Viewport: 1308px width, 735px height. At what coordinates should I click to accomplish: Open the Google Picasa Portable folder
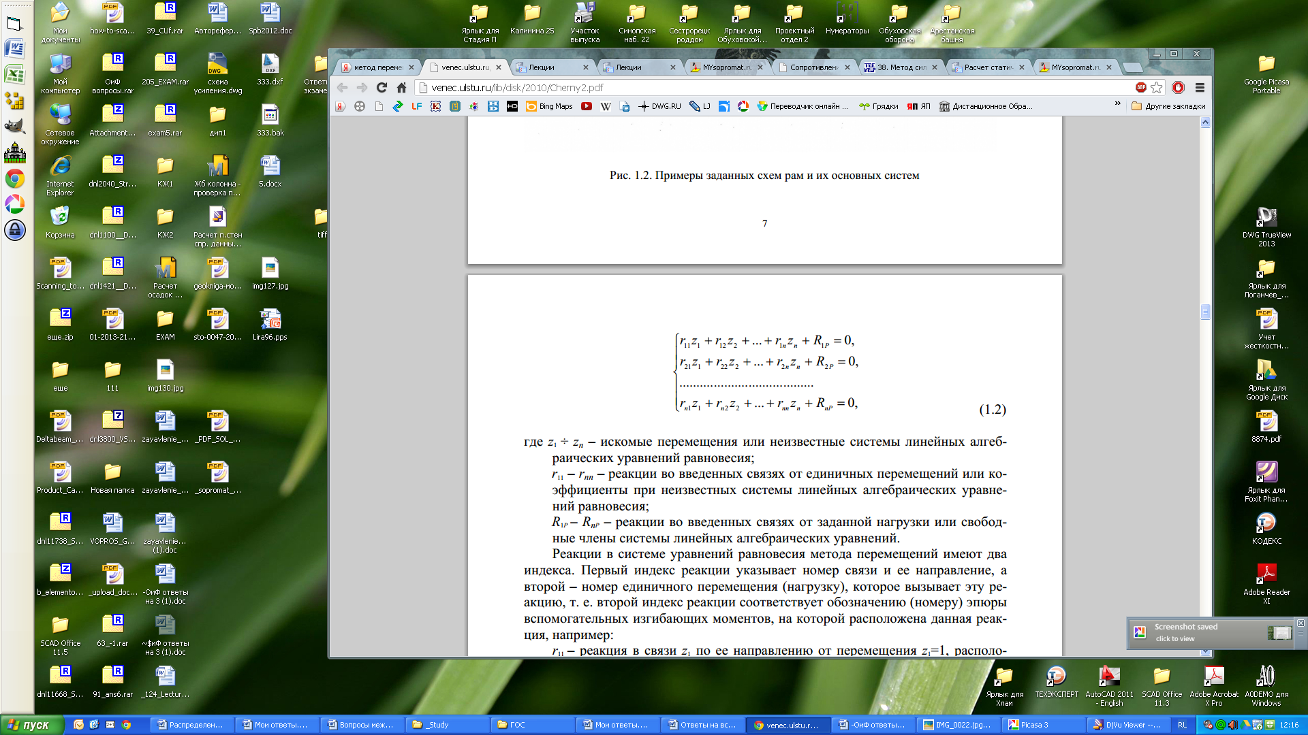[x=1266, y=73]
